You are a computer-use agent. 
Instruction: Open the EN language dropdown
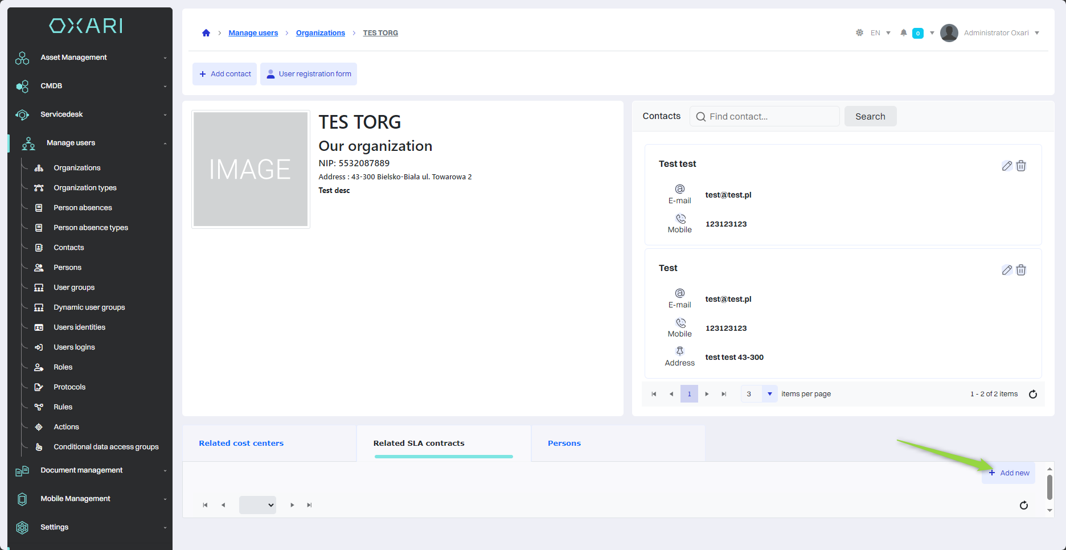[880, 33]
